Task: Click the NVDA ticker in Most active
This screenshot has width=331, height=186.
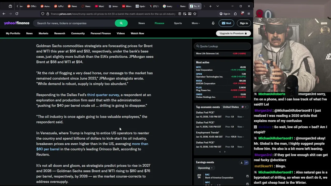Action: click(199, 81)
